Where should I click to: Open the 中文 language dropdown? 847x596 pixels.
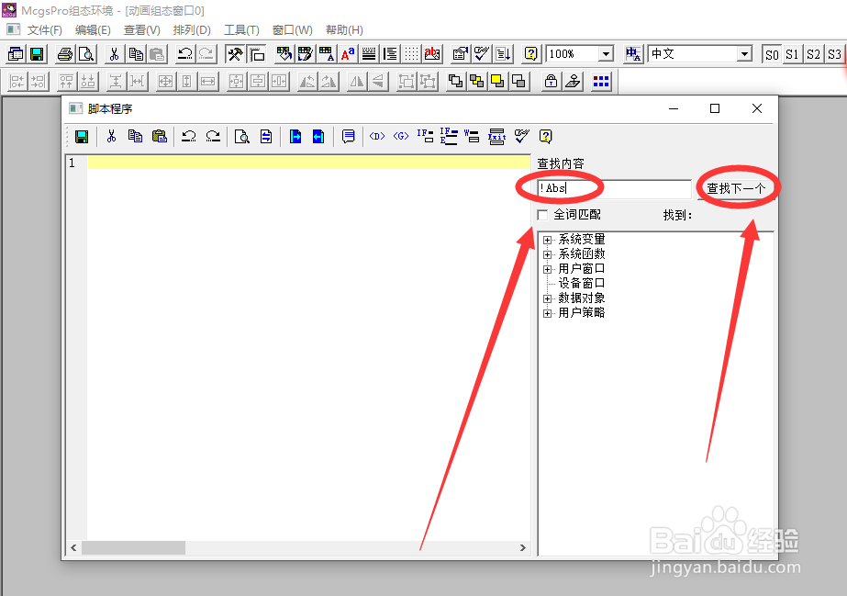pyautogui.click(x=745, y=54)
